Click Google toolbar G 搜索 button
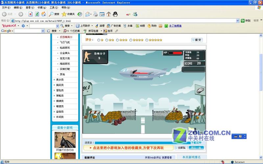 (x=52, y=31)
